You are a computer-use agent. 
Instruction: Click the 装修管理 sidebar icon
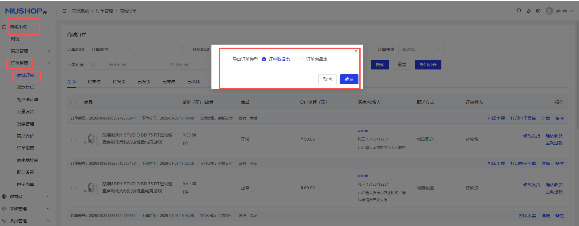pyautogui.click(x=4, y=209)
